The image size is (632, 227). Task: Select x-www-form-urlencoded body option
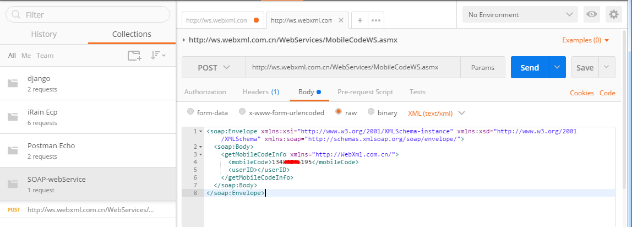pyautogui.click(x=242, y=112)
